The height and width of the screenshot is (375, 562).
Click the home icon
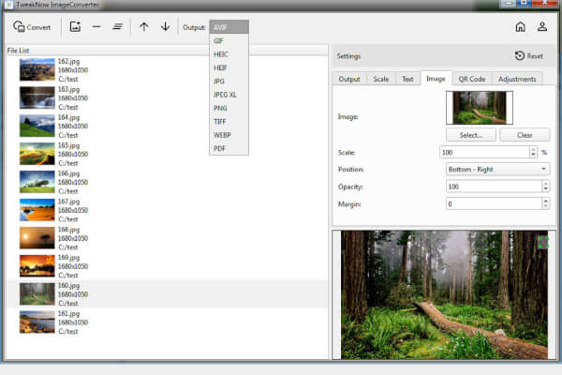[521, 26]
